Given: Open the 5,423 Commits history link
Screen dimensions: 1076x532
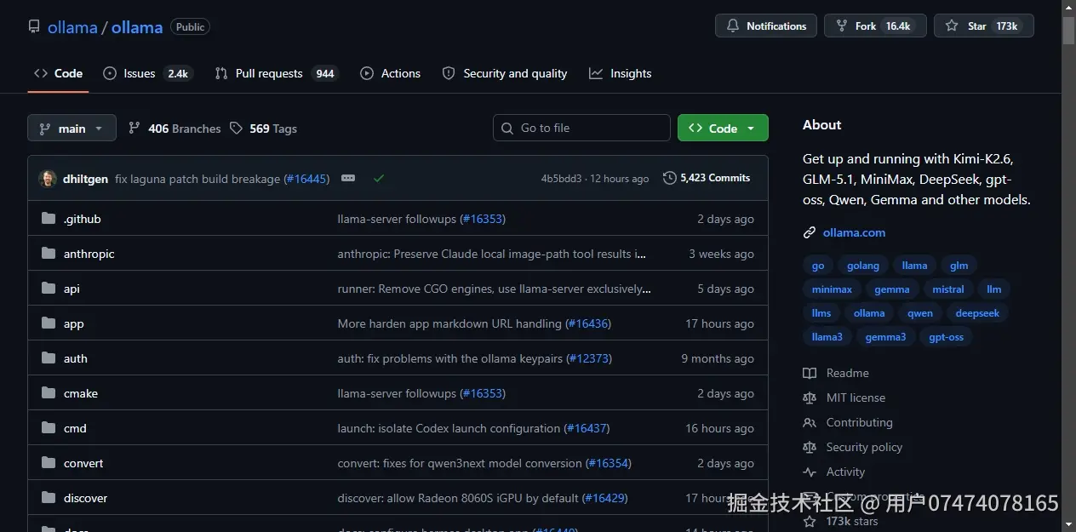Looking at the screenshot, I should [707, 178].
